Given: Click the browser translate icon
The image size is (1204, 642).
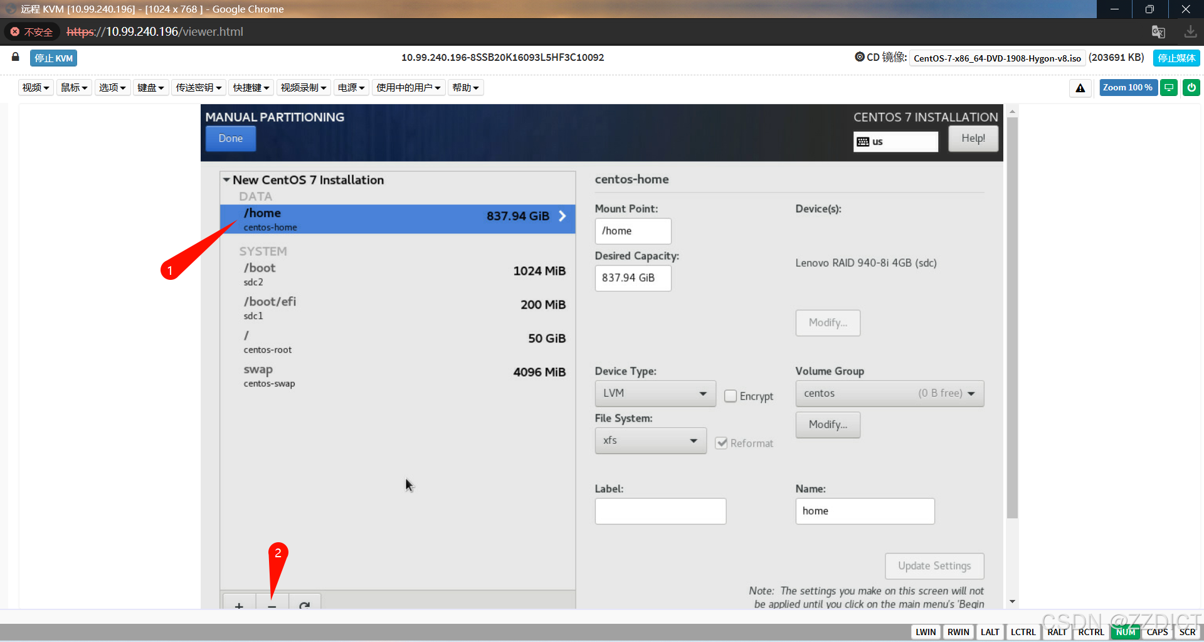Looking at the screenshot, I should point(1158,32).
